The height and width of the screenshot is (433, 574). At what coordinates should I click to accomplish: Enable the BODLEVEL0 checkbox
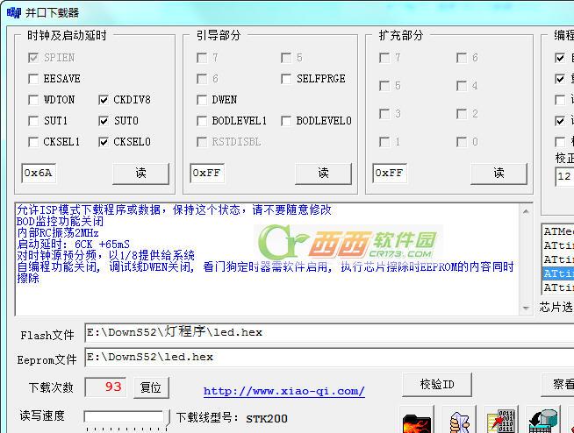[x=286, y=121]
